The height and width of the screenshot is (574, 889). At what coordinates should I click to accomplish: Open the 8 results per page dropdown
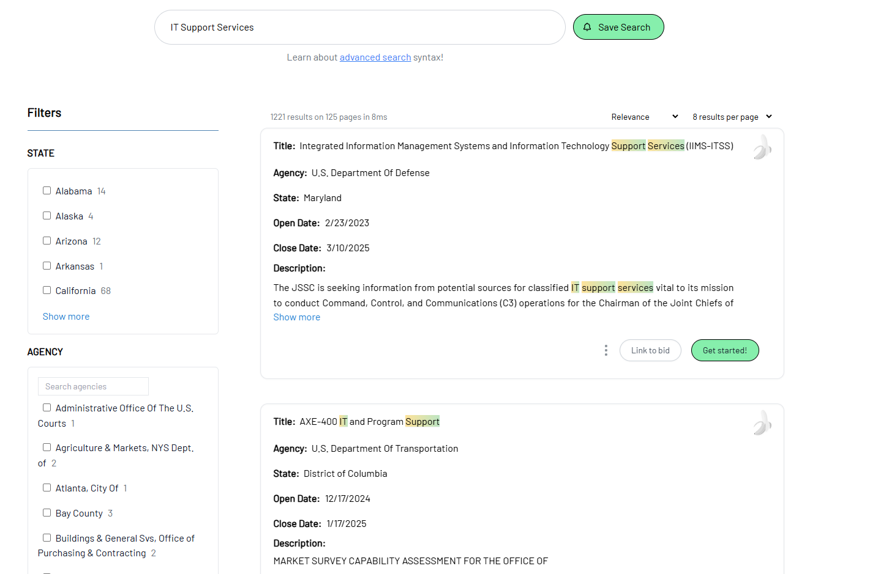click(732, 117)
